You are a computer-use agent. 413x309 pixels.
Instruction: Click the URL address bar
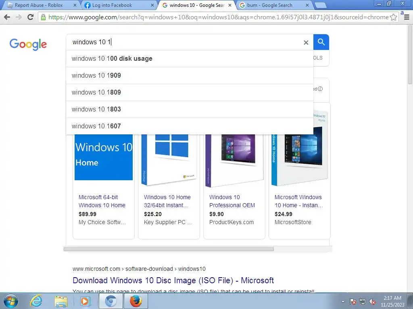pos(218,17)
